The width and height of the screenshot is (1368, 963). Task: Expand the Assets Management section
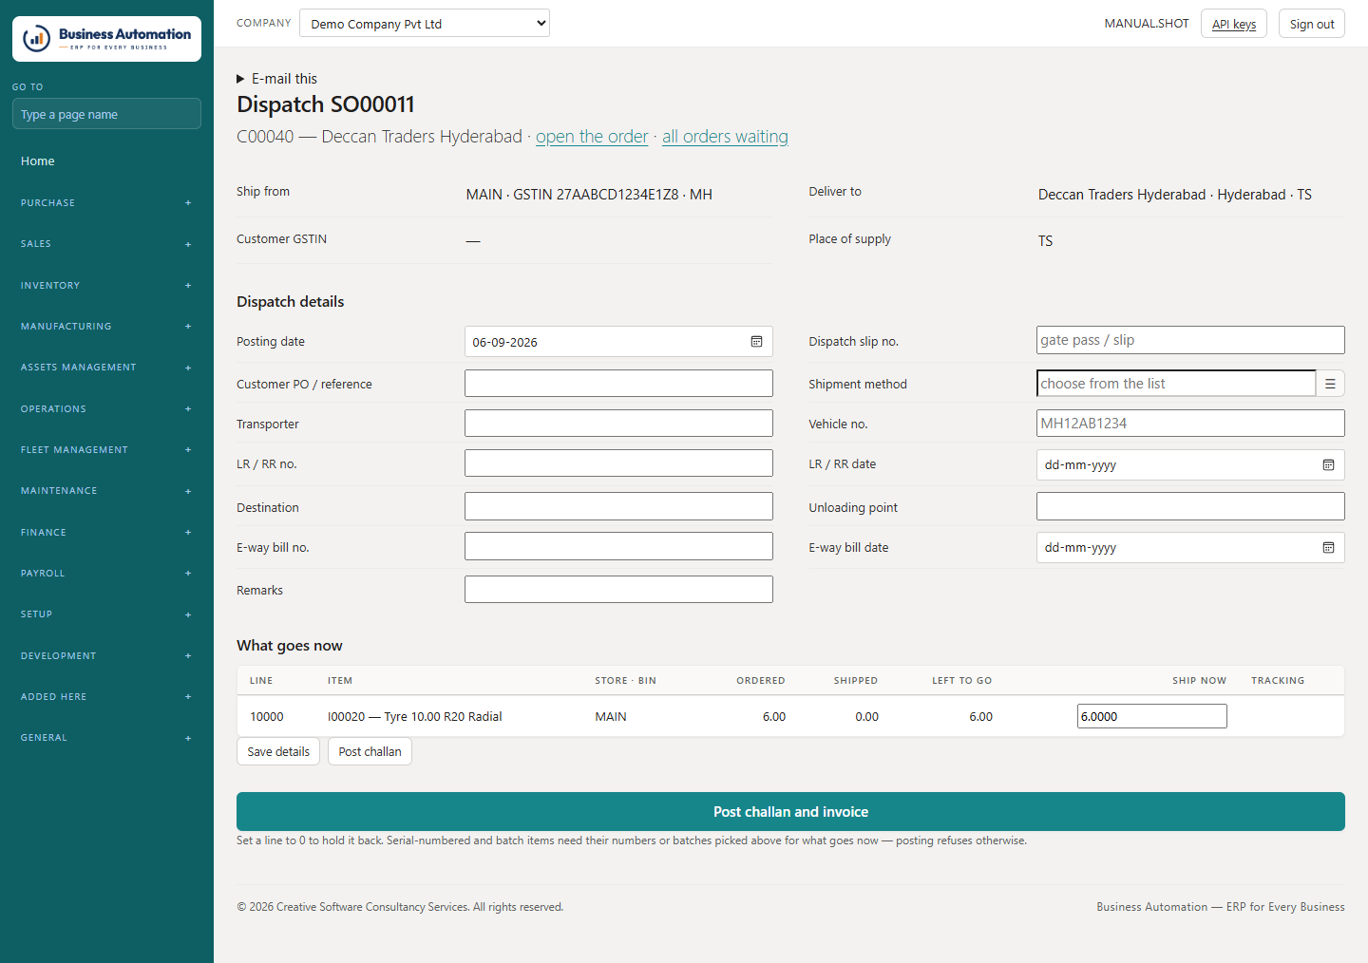coord(106,368)
